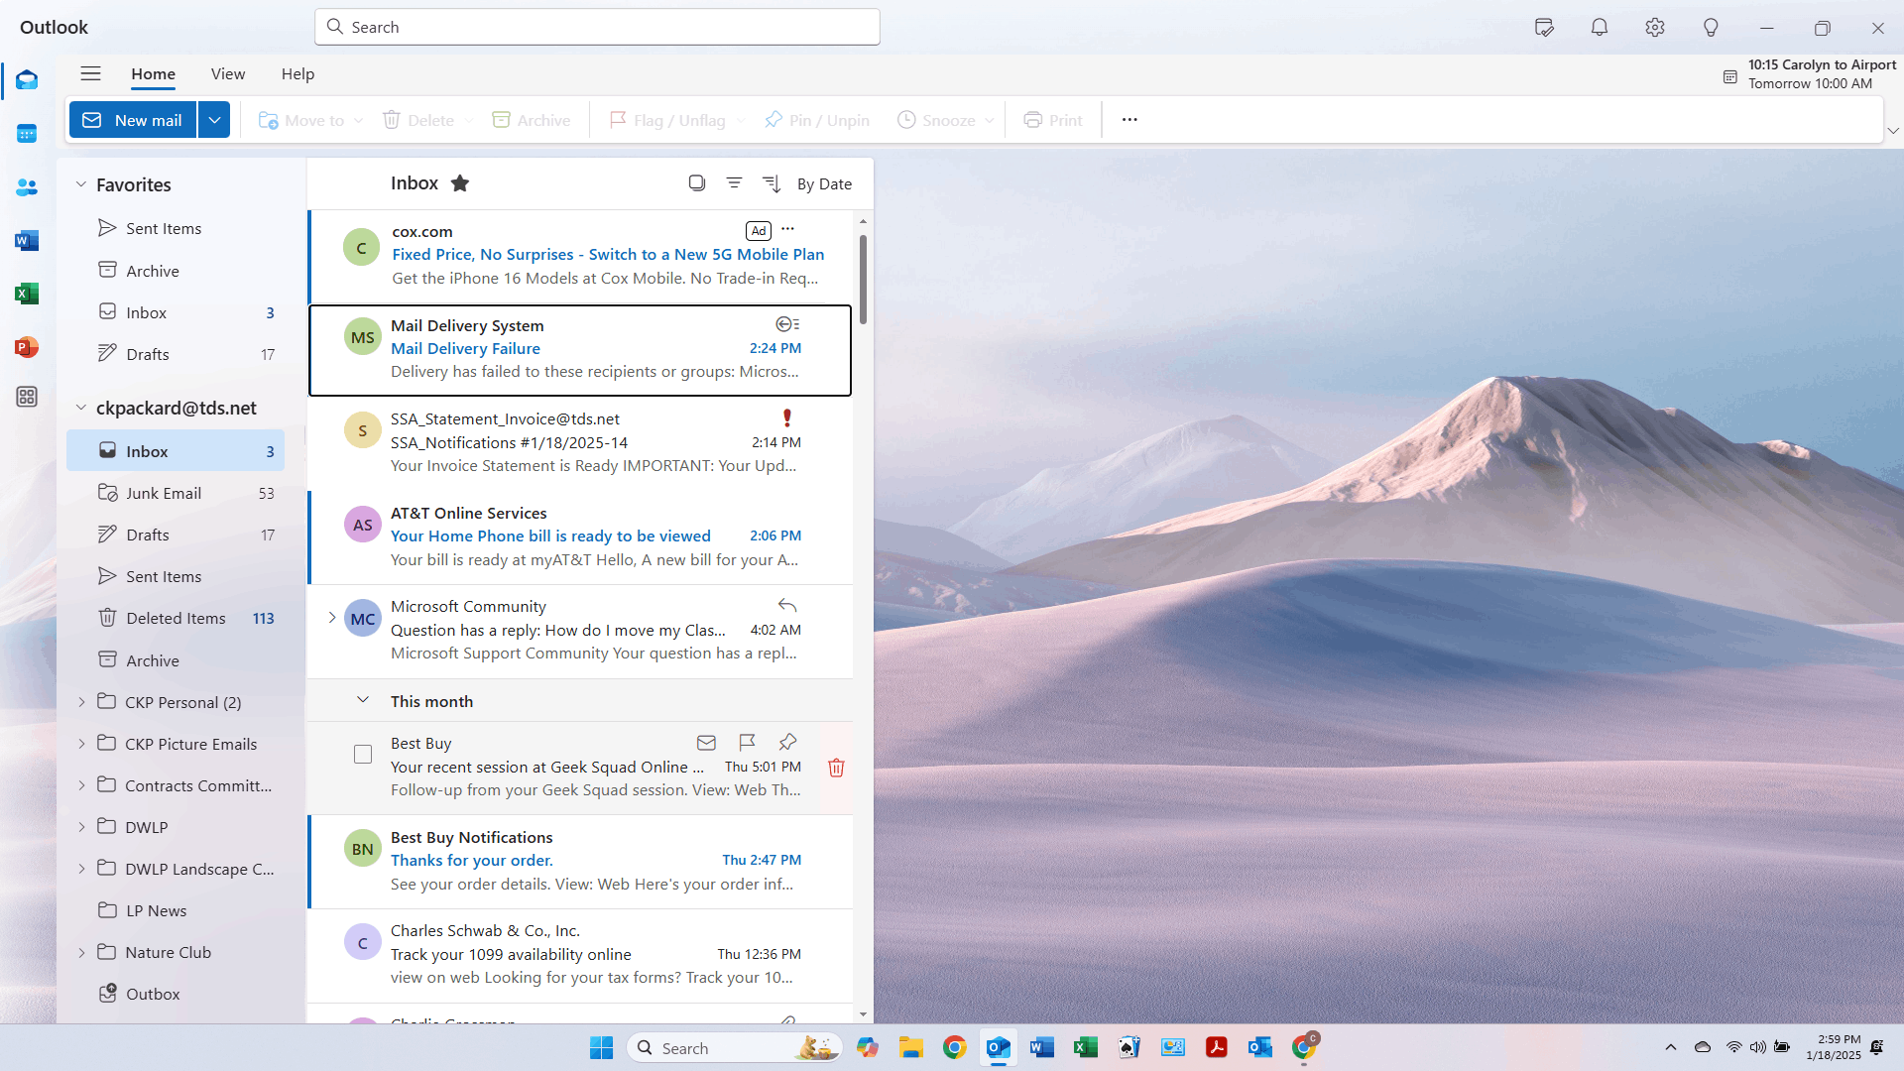The height and width of the screenshot is (1071, 1904).
Task: Toggle Inbox favorite star
Action: click(x=460, y=183)
